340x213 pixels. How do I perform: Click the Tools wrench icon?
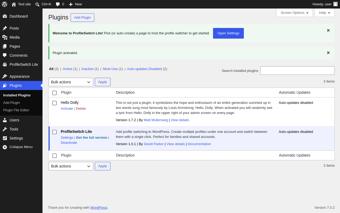pyautogui.click(x=5, y=129)
